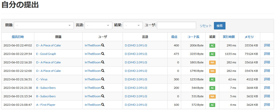Click the AC badge in the E - Good Graph row
This screenshot has height=110, width=275.
pos(212,54)
